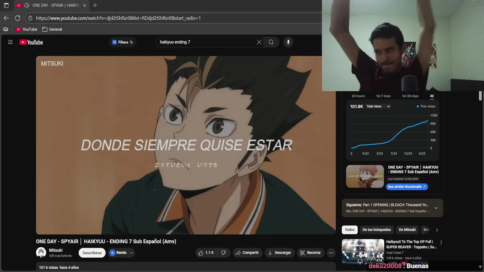Open the YouTube bookmark in favorites bar
484x272 pixels.
(26, 29)
